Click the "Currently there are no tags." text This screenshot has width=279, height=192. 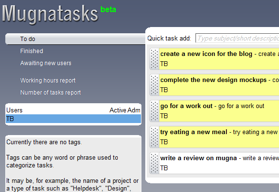coord(44,142)
